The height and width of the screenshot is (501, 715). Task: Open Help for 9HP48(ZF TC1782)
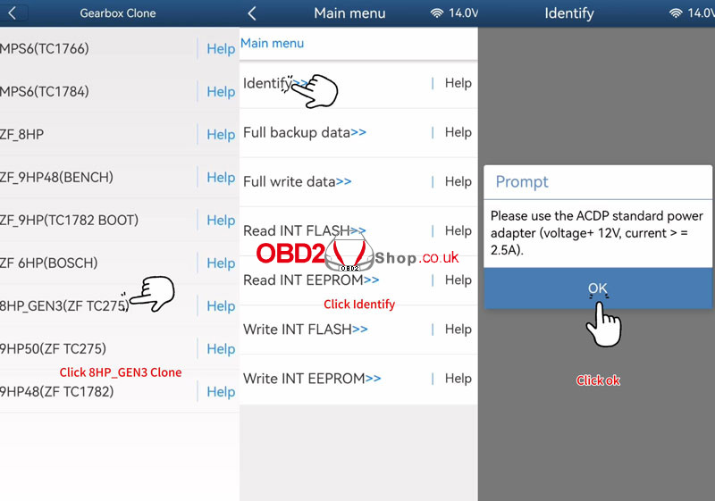point(221,392)
